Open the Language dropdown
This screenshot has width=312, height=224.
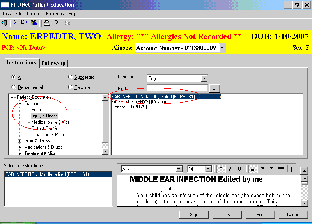(204, 78)
